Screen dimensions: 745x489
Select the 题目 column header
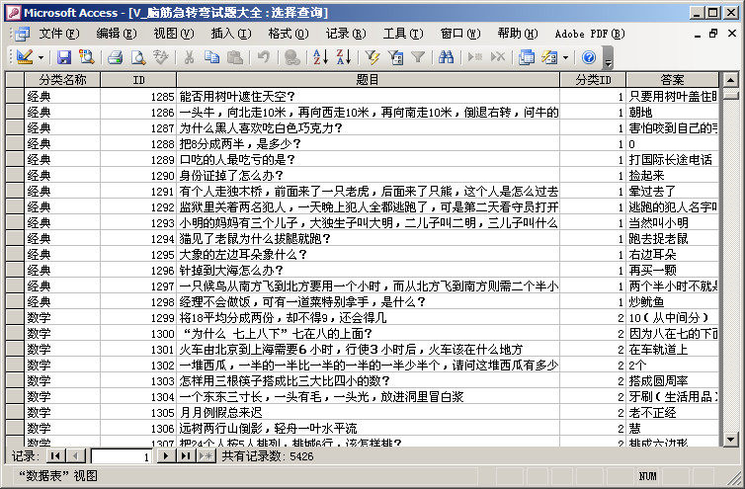(368, 79)
